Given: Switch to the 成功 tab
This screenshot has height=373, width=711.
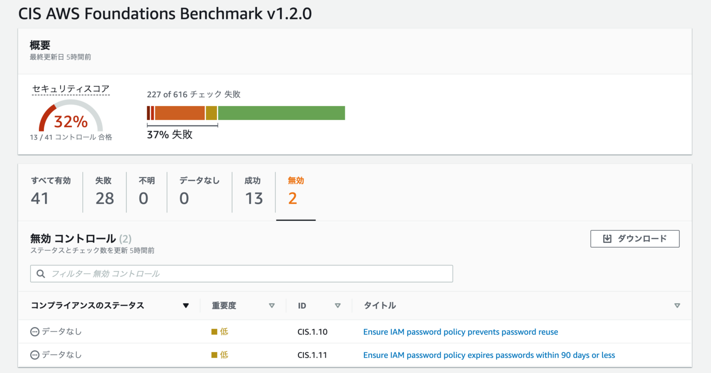Looking at the screenshot, I should coord(252,190).
